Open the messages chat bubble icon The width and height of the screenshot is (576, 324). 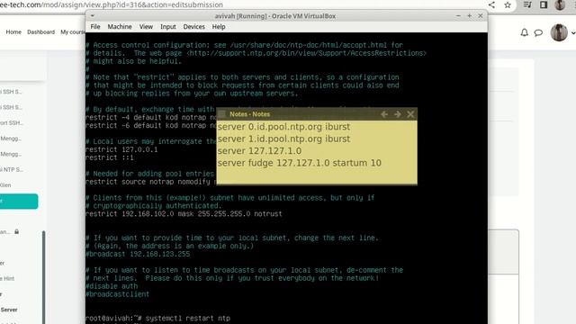tap(538, 32)
